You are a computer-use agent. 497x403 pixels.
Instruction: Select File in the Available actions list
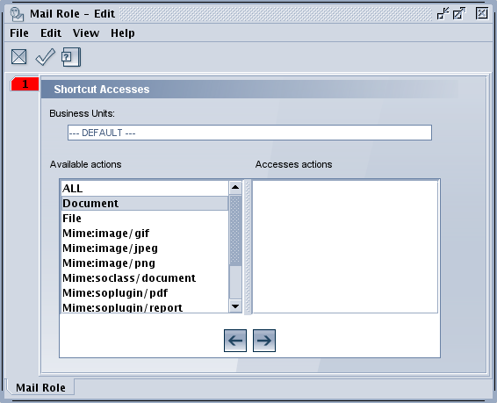145,219
